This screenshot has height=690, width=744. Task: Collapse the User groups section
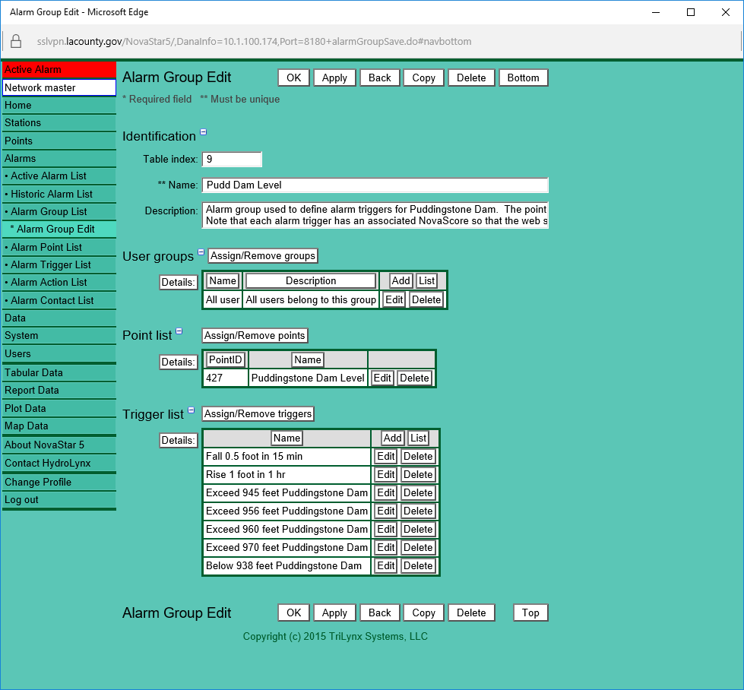201,252
